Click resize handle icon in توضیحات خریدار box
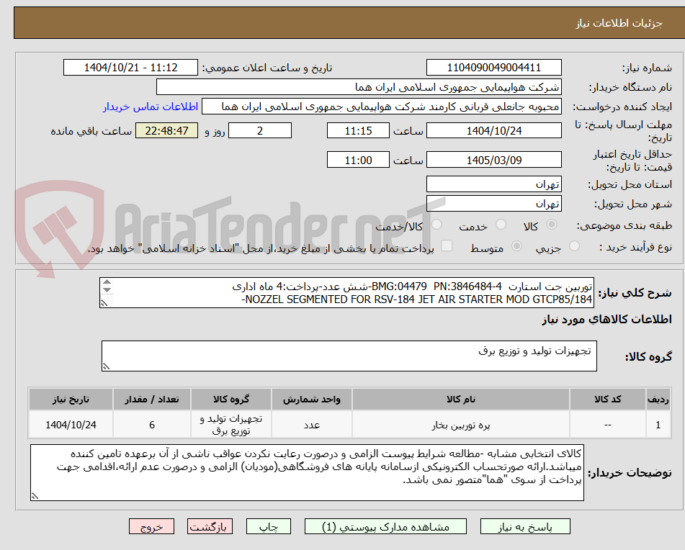This screenshot has height=550, width=685. point(33,495)
